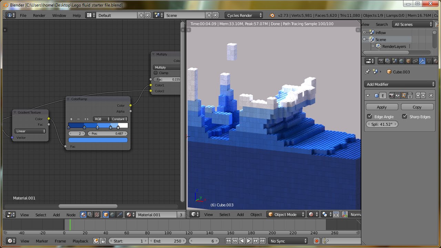Viewport: 441px width, 248px height.
Task: Select the Texture nodes tree type icon
Action: click(x=96, y=215)
